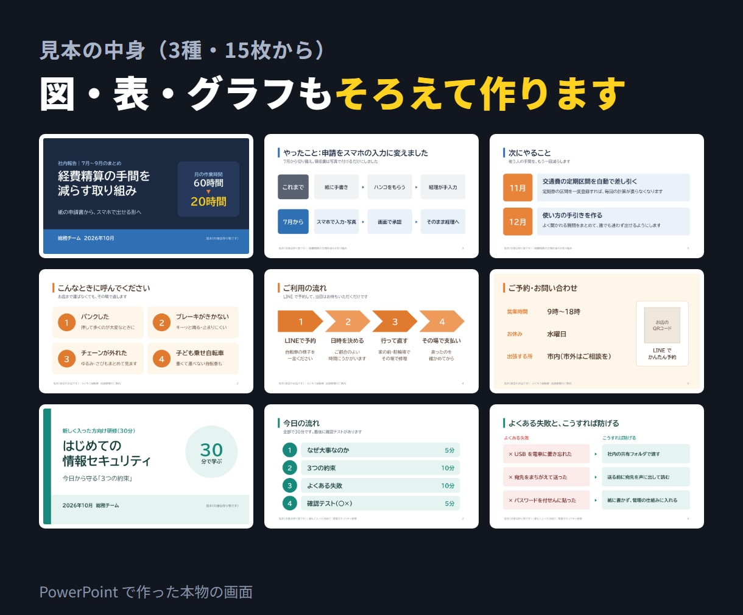Click the yellow 20時間 value
Screen dimensions: 743x615
208,202
